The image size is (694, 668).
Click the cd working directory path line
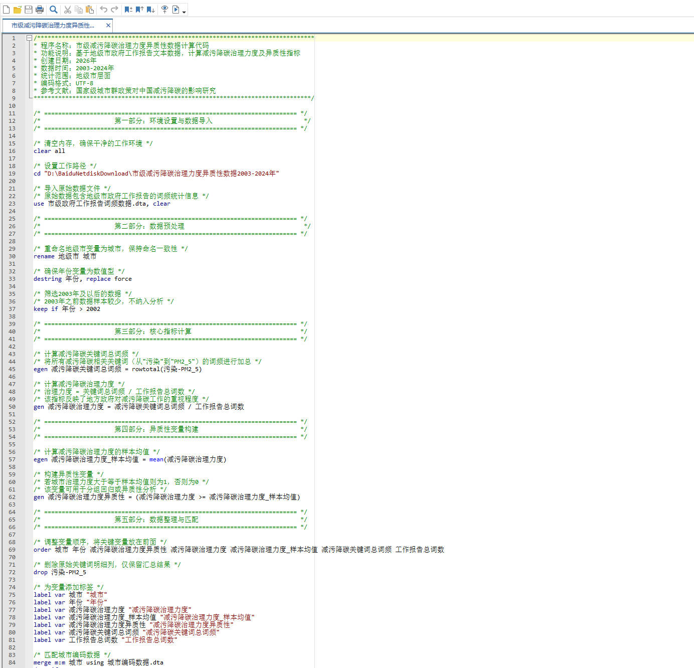(x=156, y=174)
